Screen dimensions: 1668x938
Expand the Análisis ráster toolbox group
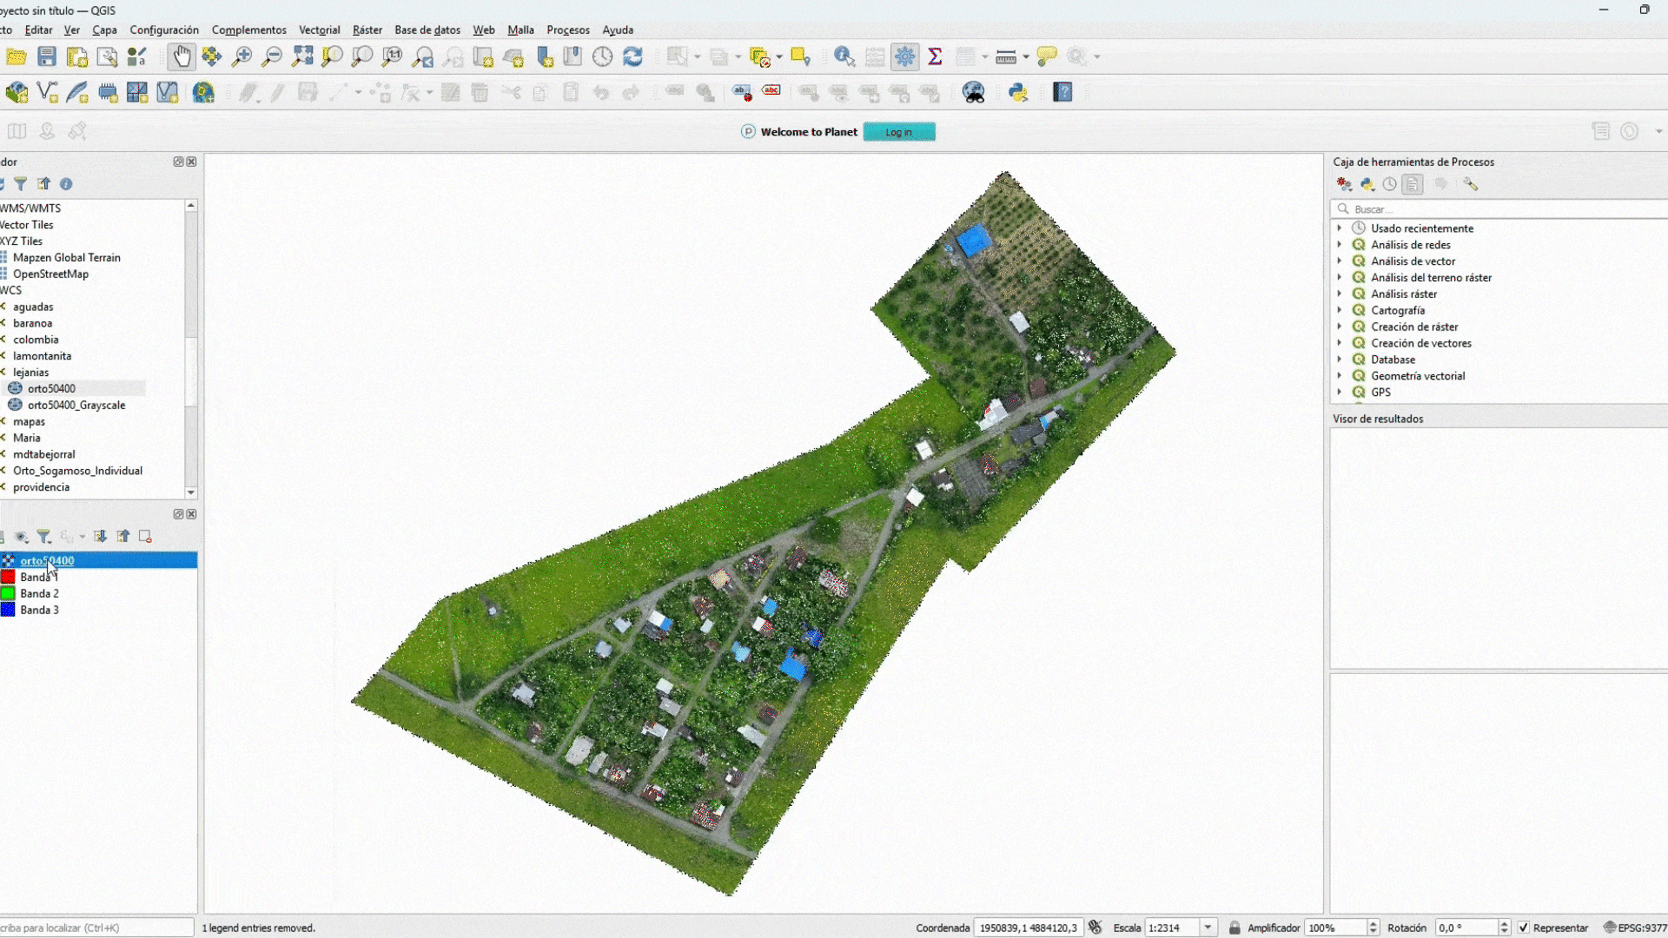click(x=1340, y=294)
